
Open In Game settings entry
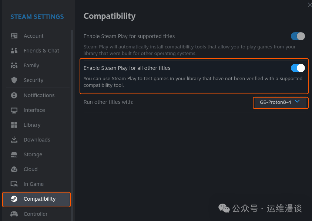tap(33, 184)
